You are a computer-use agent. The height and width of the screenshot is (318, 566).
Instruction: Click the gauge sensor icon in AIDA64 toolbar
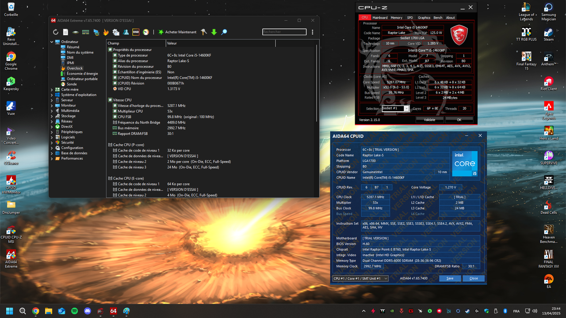point(146,32)
